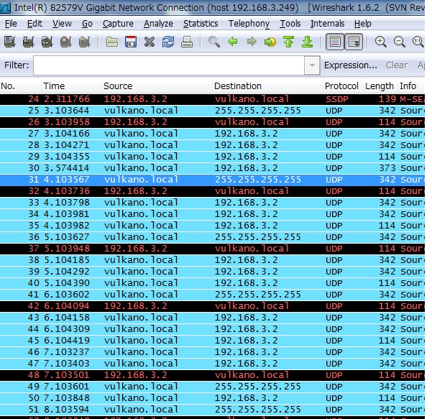Select packet 42 at time 6.104094
432x419 pixels.
coord(212,306)
